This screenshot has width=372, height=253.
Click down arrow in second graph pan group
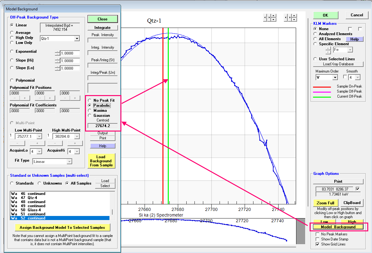[x=294, y=19]
